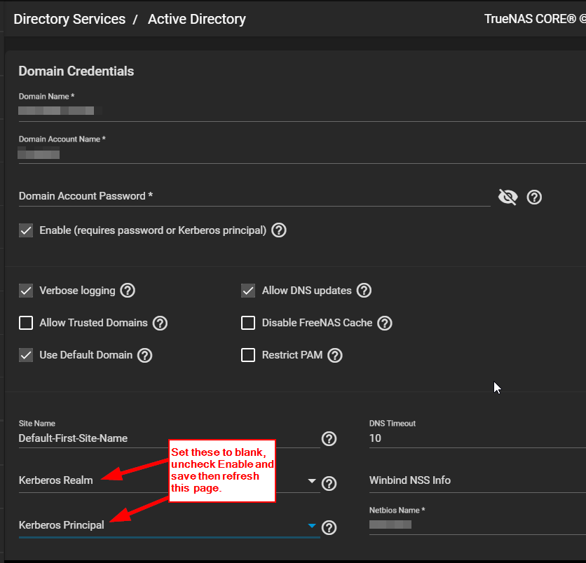Open help for Restrict PAM option

(x=335, y=355)
